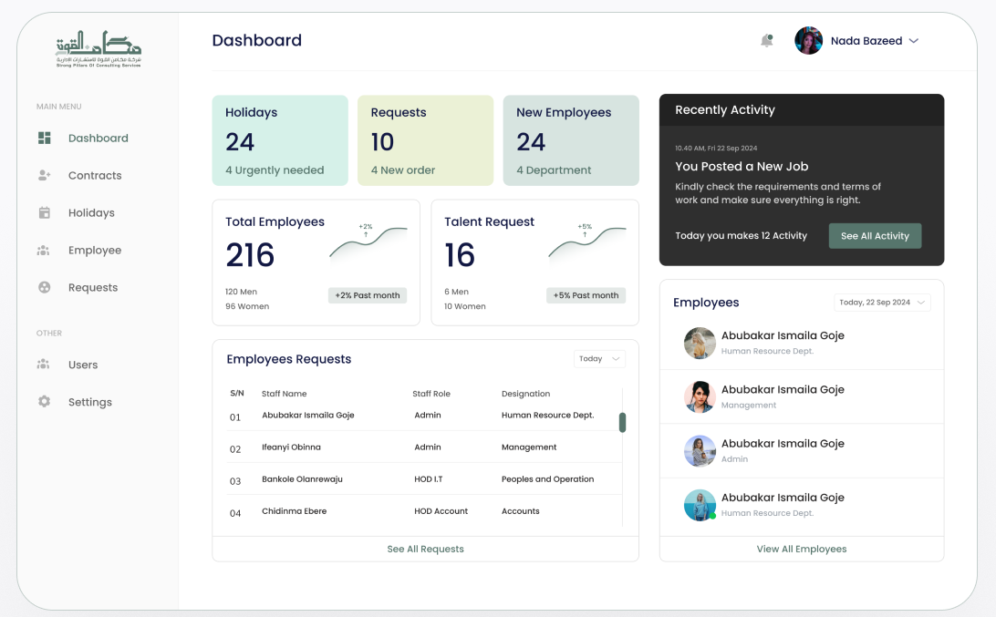Click the Holidays calendar icon in sidebar
996x617 pixels.
pos(44,213)
